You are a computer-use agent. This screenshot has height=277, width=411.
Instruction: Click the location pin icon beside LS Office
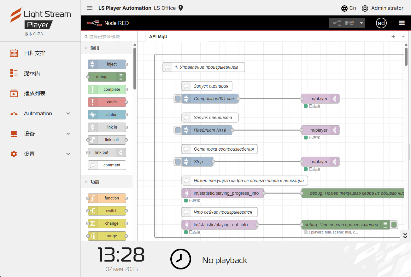click(181, 8)
